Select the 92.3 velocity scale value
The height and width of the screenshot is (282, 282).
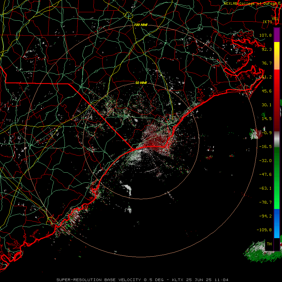267,49
